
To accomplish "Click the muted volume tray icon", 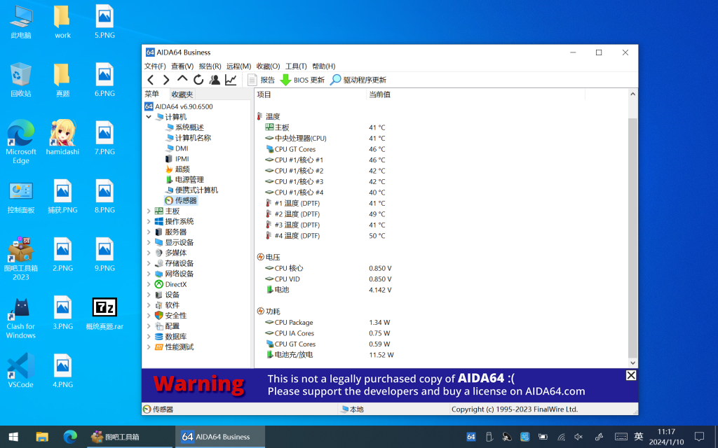I will point(578,437).
